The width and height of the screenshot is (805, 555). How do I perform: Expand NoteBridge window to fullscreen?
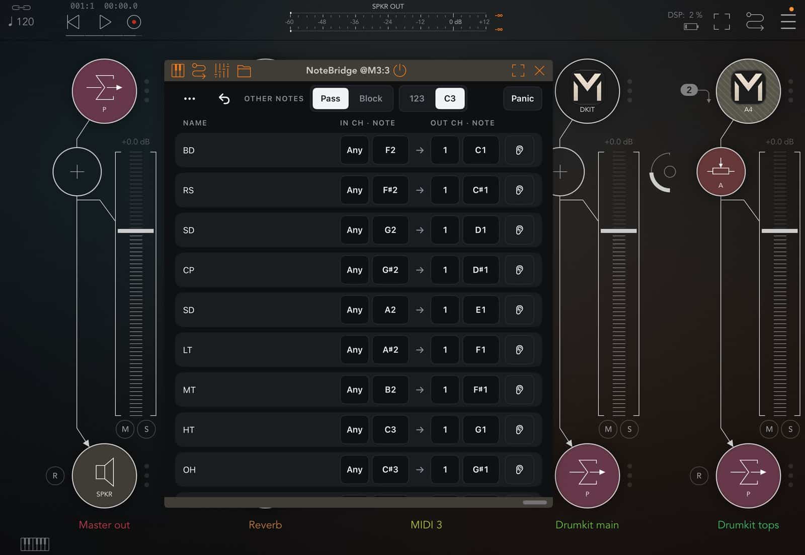coord(518,70)
